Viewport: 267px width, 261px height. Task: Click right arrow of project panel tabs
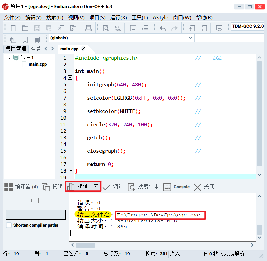click(x=52, y=49)
